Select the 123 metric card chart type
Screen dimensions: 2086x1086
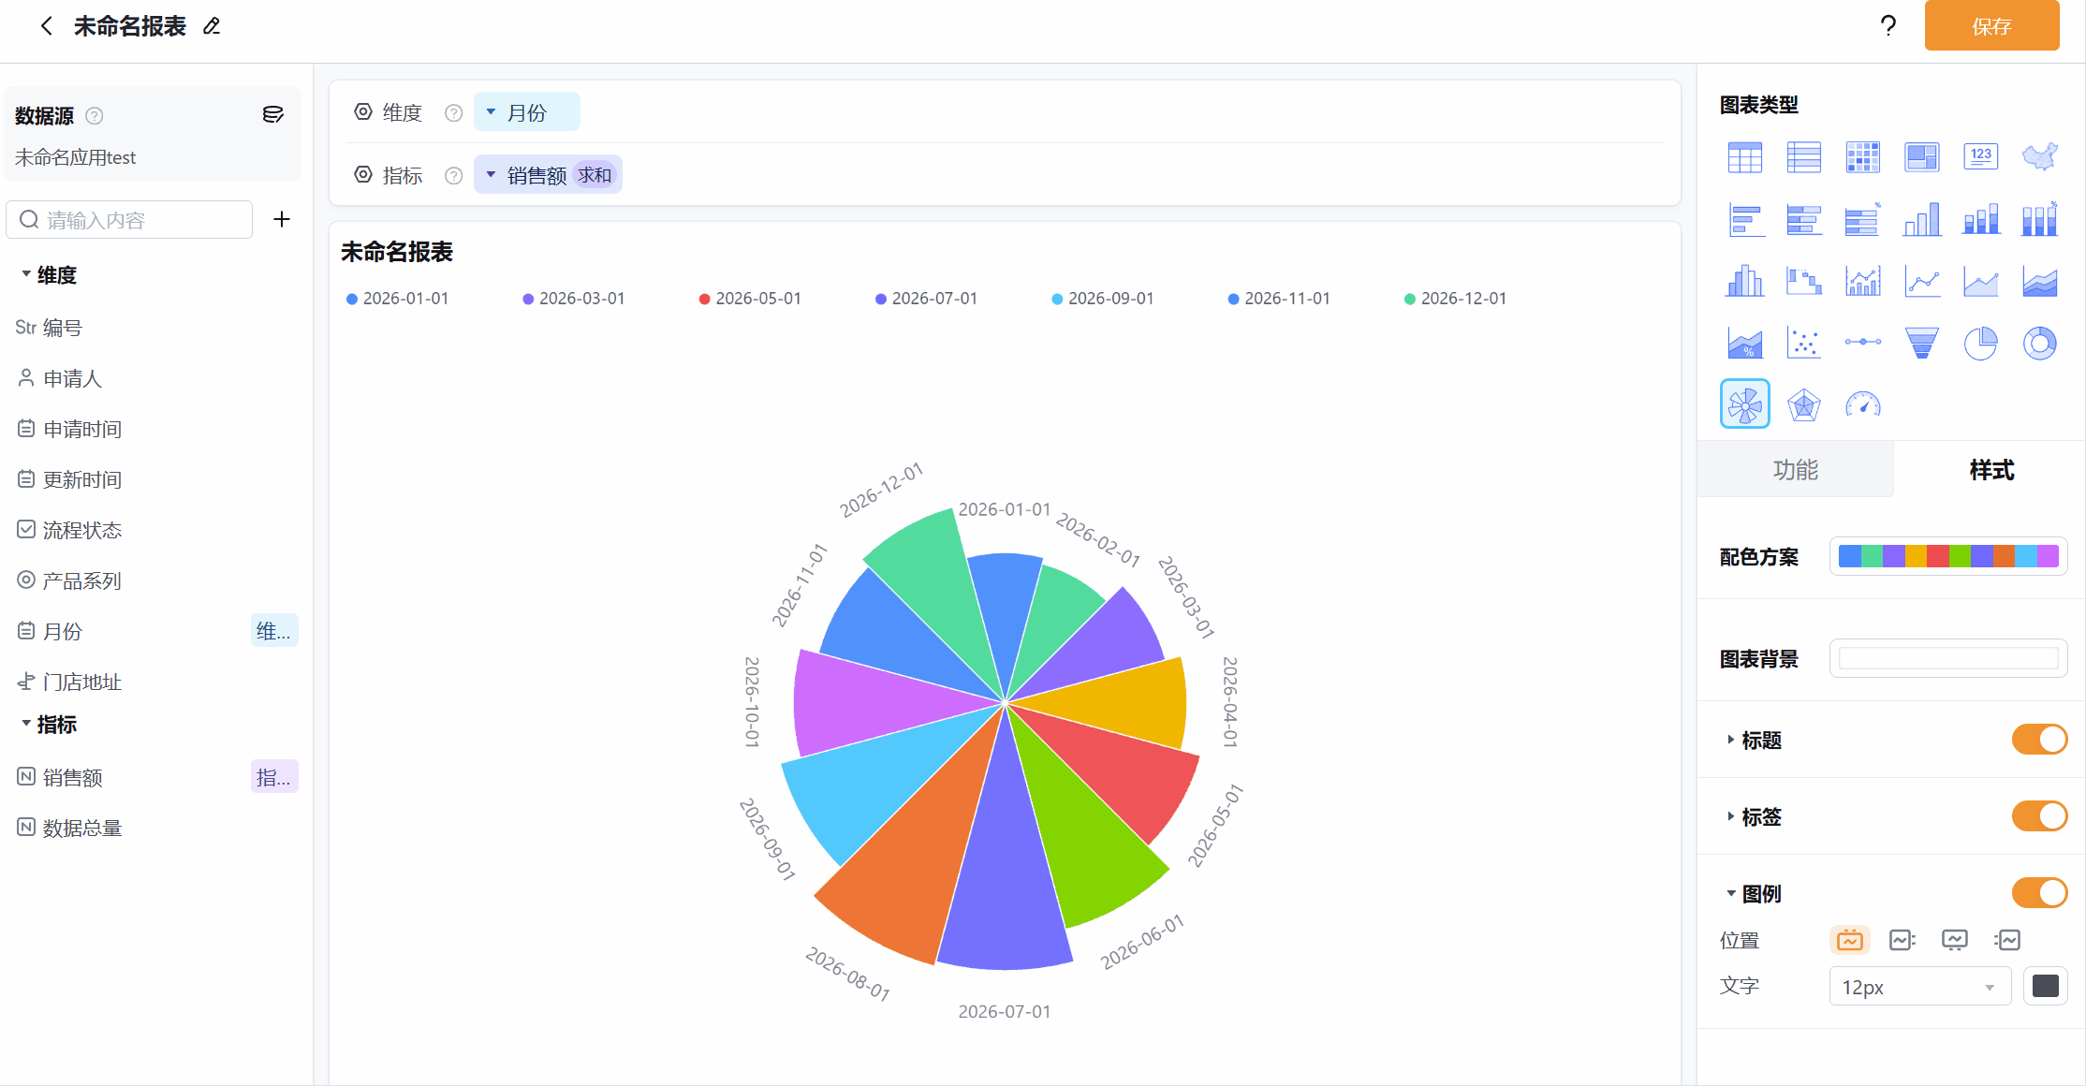(x=1981, y=157)
